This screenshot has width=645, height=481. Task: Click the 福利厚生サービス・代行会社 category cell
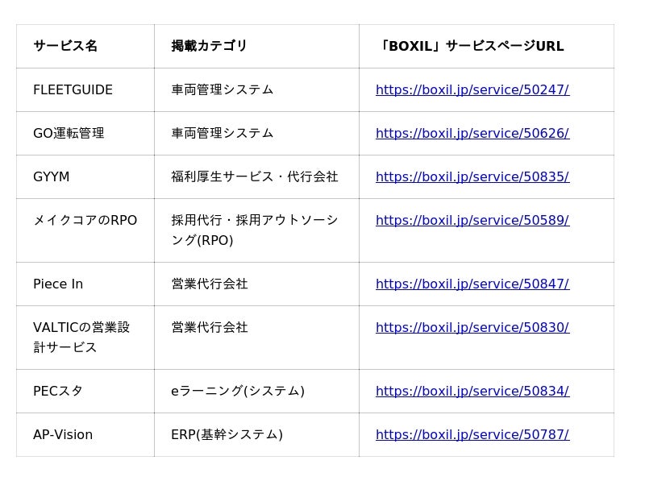[254, 177]
